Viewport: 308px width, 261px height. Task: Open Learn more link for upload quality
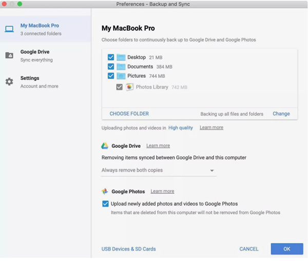point(211,128)
